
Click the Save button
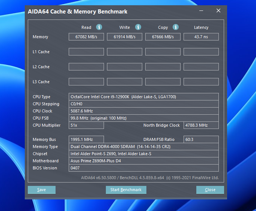[x=42, y=190]
